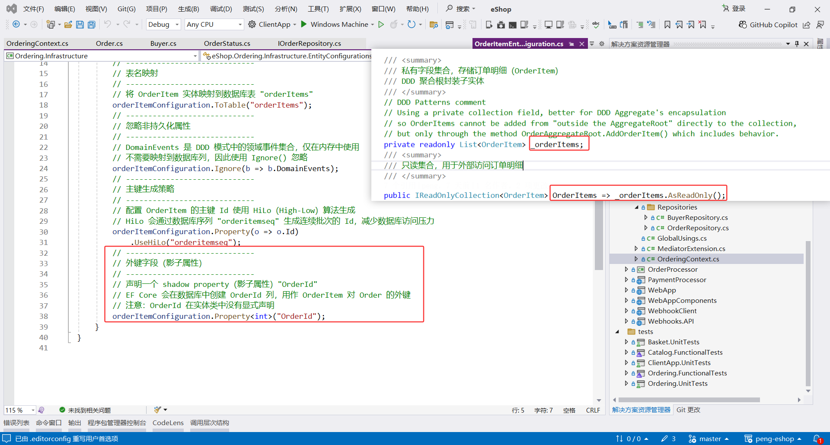This screenshot has height=445, width=830.
Task: Open the tab settings gear icon
Action: [602, 44]
